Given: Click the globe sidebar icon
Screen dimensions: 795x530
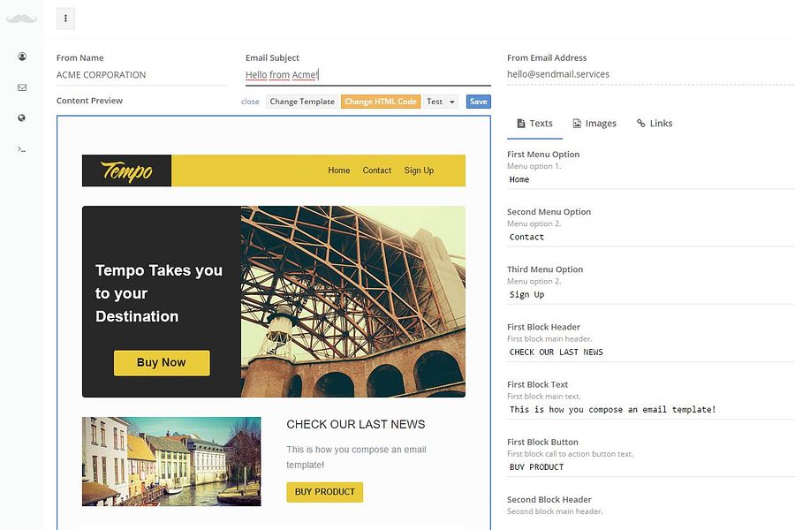Looking at the screenshot, I should [x=22, y=117].
